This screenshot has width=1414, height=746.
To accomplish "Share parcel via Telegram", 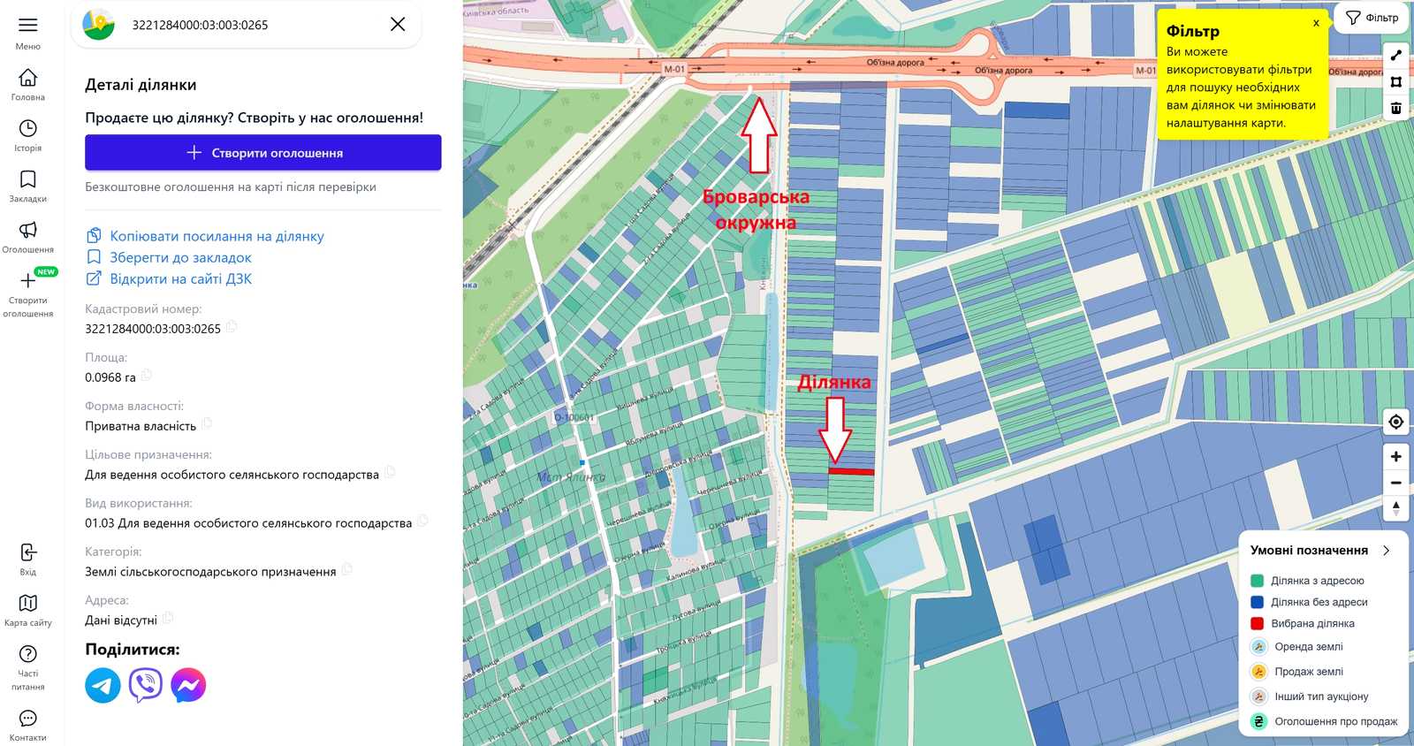I will (103, 685).
